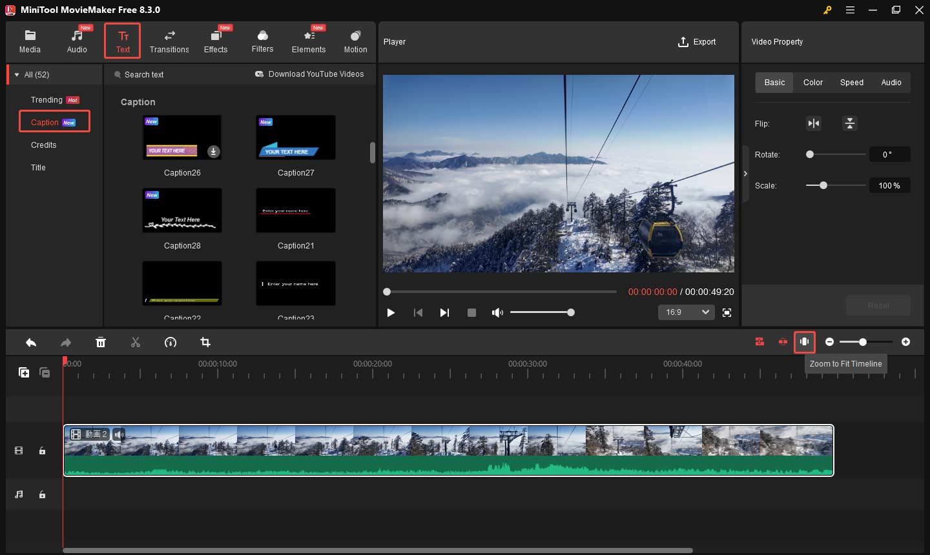
Task: Undo the last action
Action: click(31, 342)
